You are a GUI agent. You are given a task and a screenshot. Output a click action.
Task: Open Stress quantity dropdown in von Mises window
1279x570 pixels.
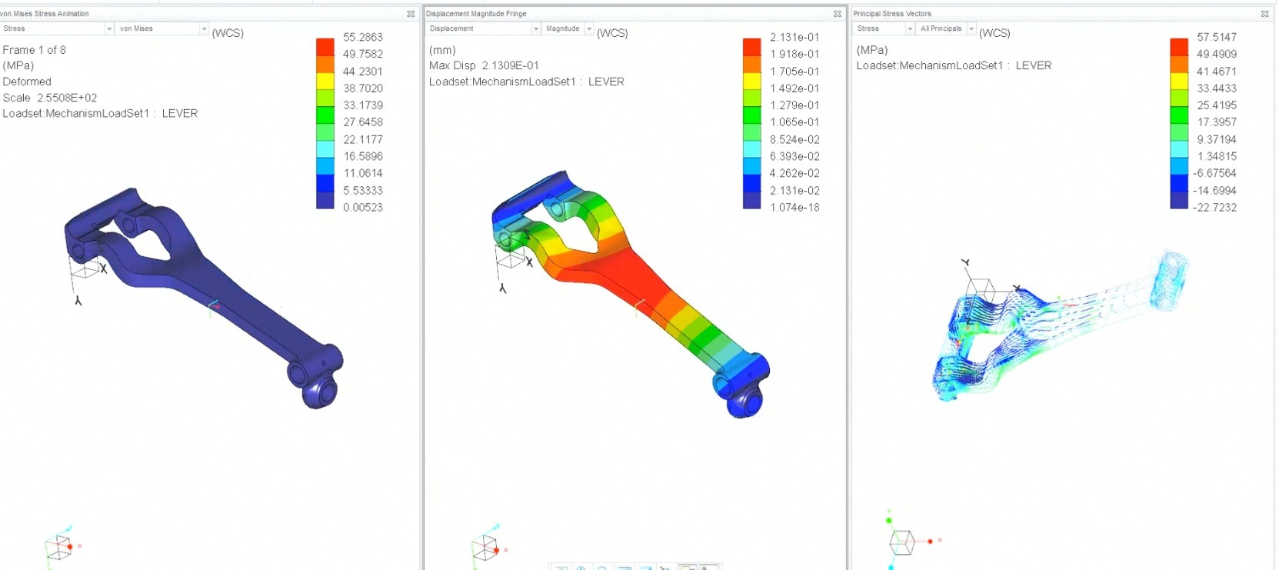click(x=108, y=28)
